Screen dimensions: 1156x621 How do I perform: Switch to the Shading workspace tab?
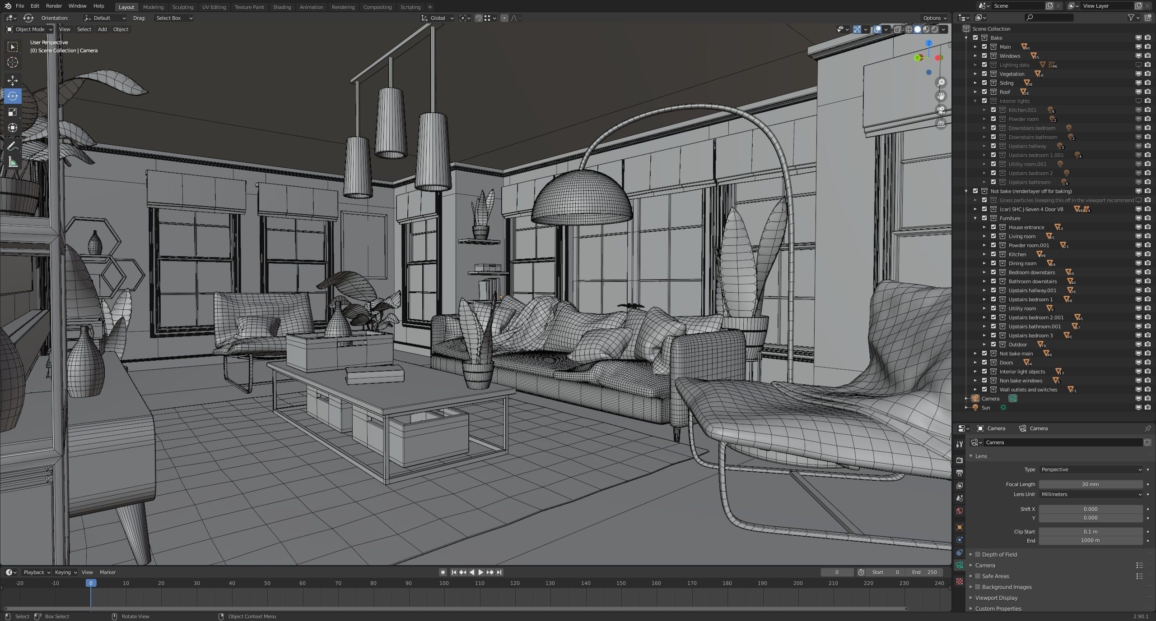pos(282,7)
